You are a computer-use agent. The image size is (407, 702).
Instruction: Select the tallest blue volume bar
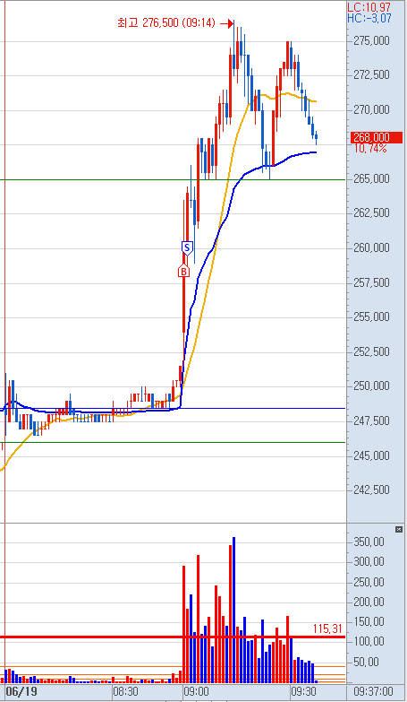click(x=233, y=610)
